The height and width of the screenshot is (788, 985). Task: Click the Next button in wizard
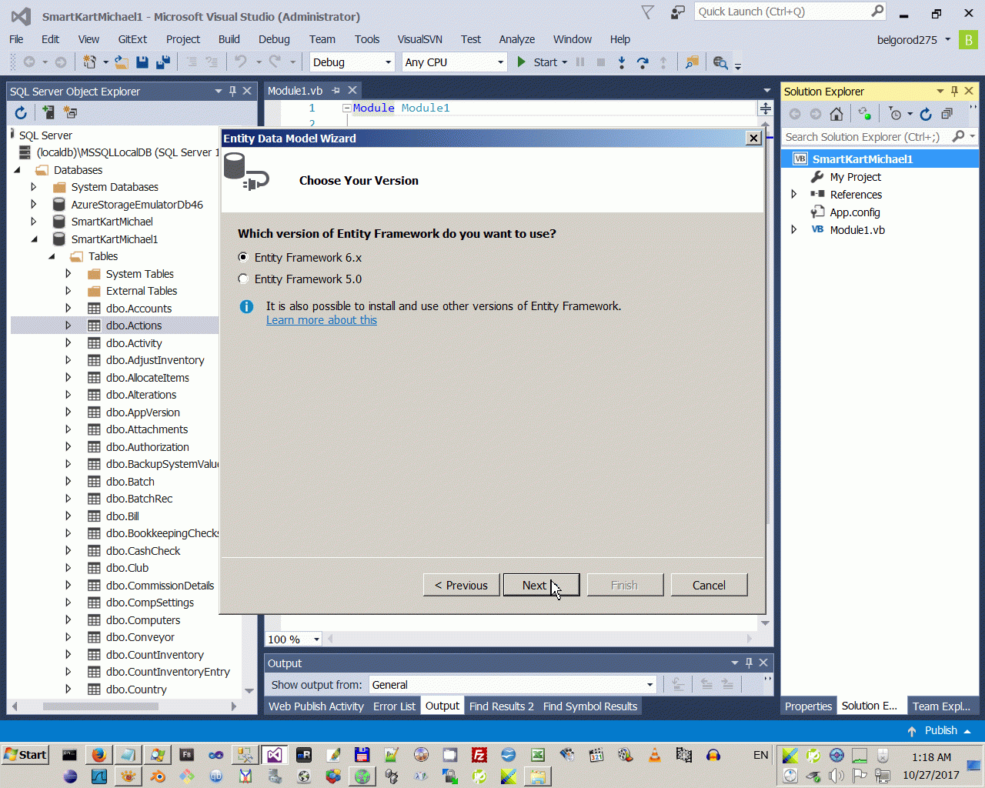coord(541,585)
